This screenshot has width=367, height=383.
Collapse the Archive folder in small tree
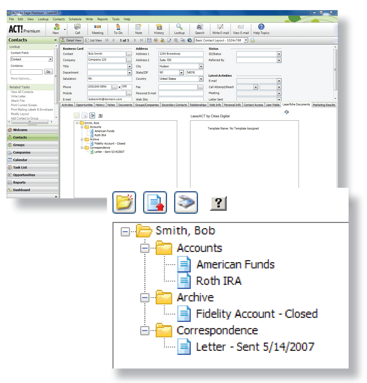[82, 139]
